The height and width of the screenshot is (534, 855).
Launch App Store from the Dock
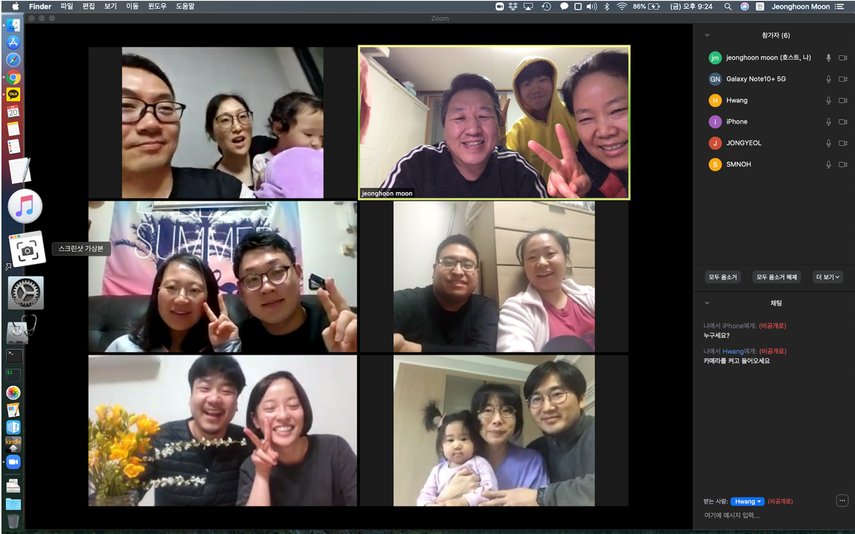pyautogui.click(x=13, y=43)
